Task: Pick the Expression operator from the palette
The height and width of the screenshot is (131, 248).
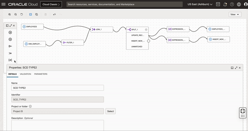Action: coord(10,60)
